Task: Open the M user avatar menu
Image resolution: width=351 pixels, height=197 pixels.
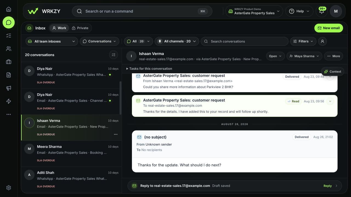Action: click(x=336, y=11)
